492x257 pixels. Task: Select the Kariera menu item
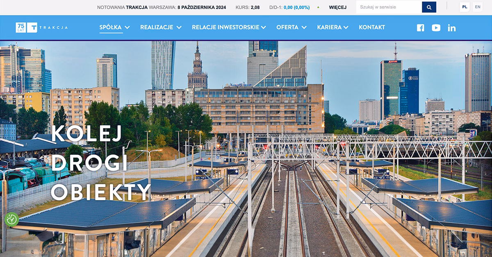(329, 27)
